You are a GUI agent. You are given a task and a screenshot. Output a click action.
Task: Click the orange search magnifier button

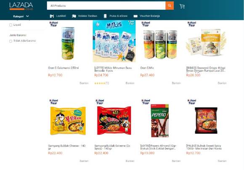coord(170,5)
